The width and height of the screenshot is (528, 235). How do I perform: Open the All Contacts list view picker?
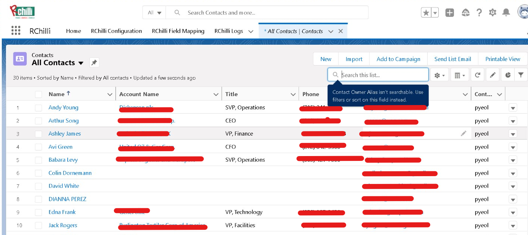coord(81,63)
